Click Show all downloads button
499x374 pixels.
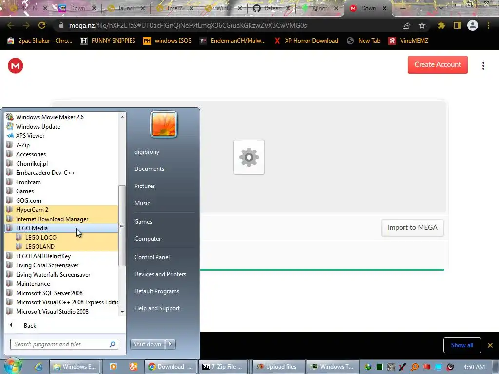[x=462, y=345]
